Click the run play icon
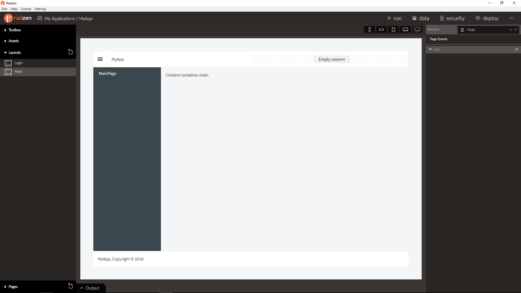The height and width of the screenshot is (293, 521). pos(389,18)
